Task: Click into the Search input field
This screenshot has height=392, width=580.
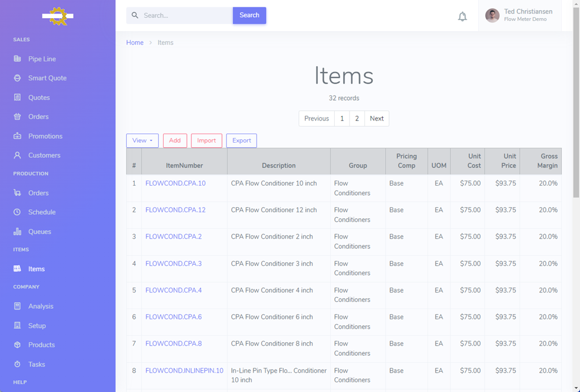Action: 186,16
